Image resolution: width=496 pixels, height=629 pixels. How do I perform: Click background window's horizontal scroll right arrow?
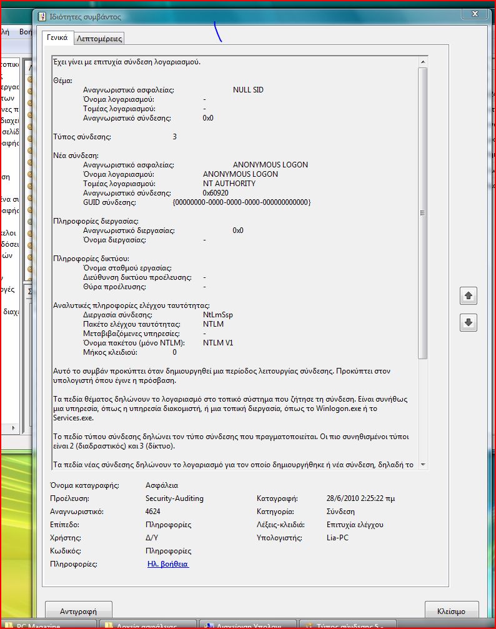coord(14,428)
